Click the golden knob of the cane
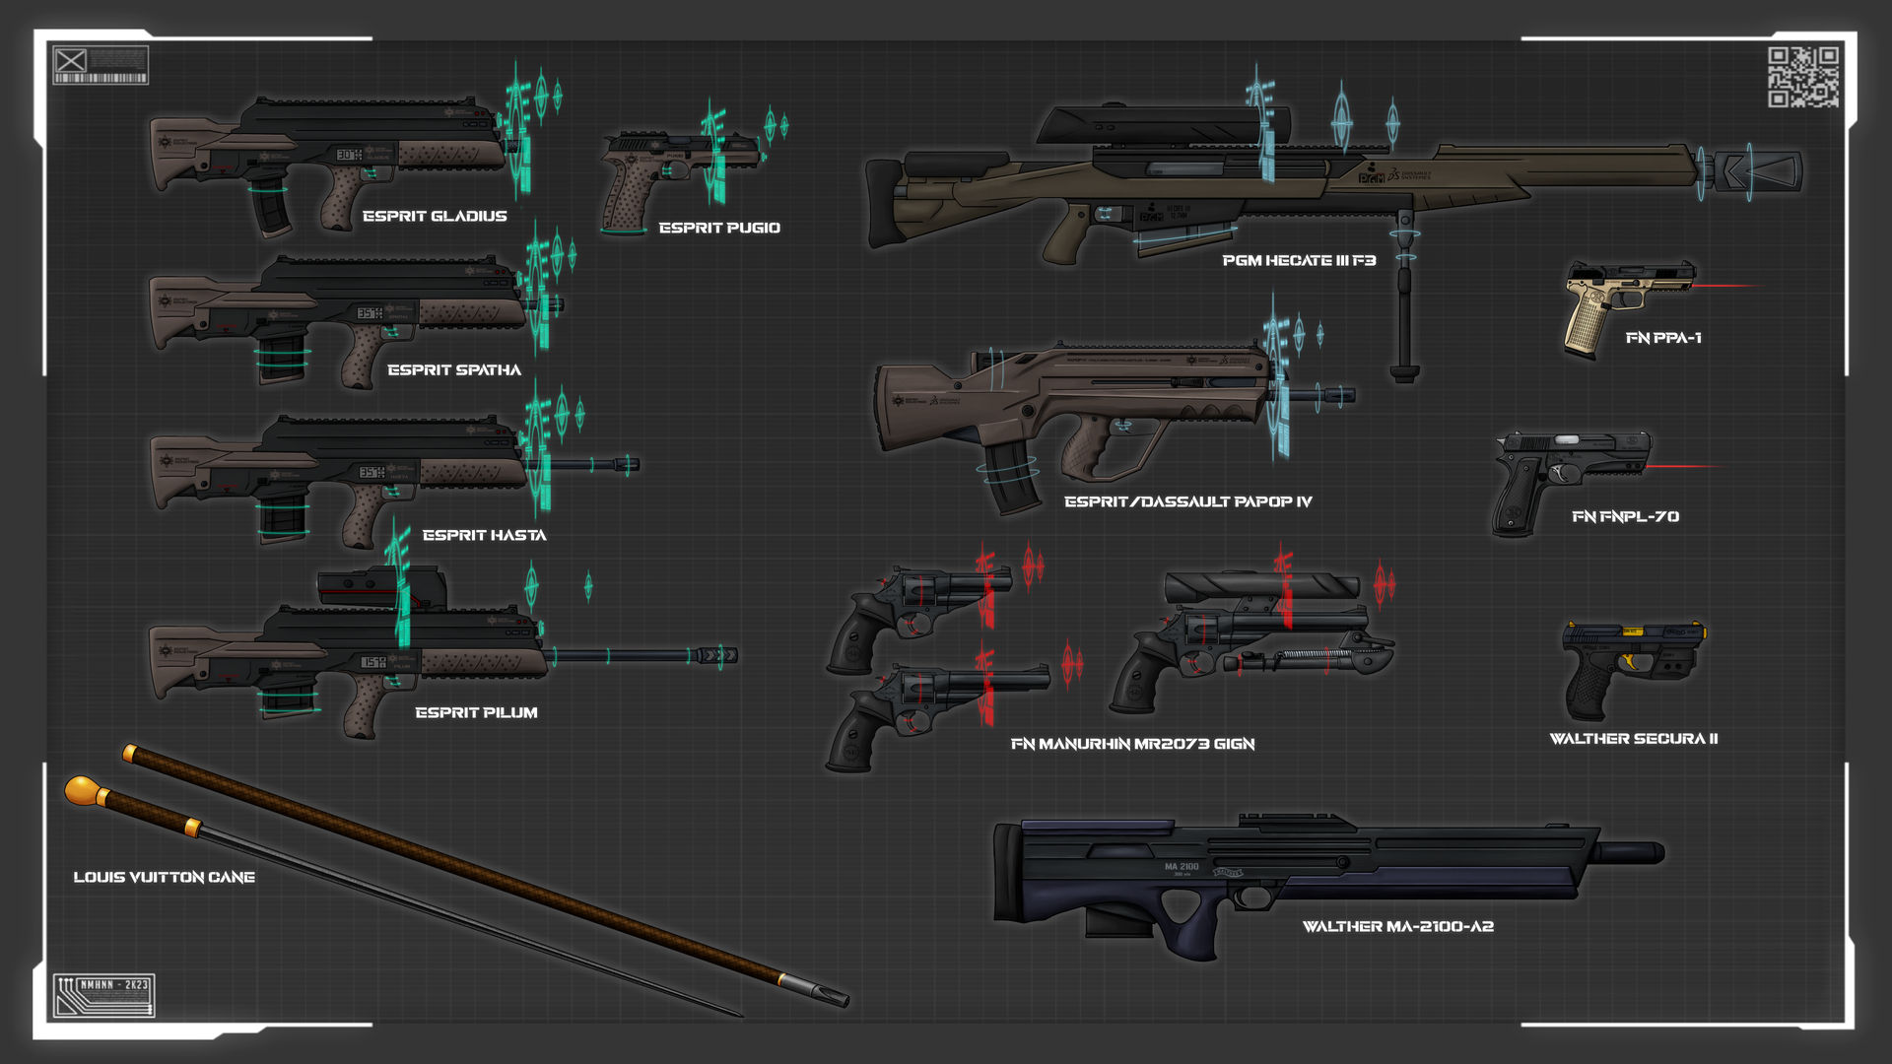 pyautogui.click(x=84, y=791)
